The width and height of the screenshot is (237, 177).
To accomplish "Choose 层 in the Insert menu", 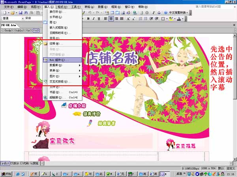I will click(62, 22).
